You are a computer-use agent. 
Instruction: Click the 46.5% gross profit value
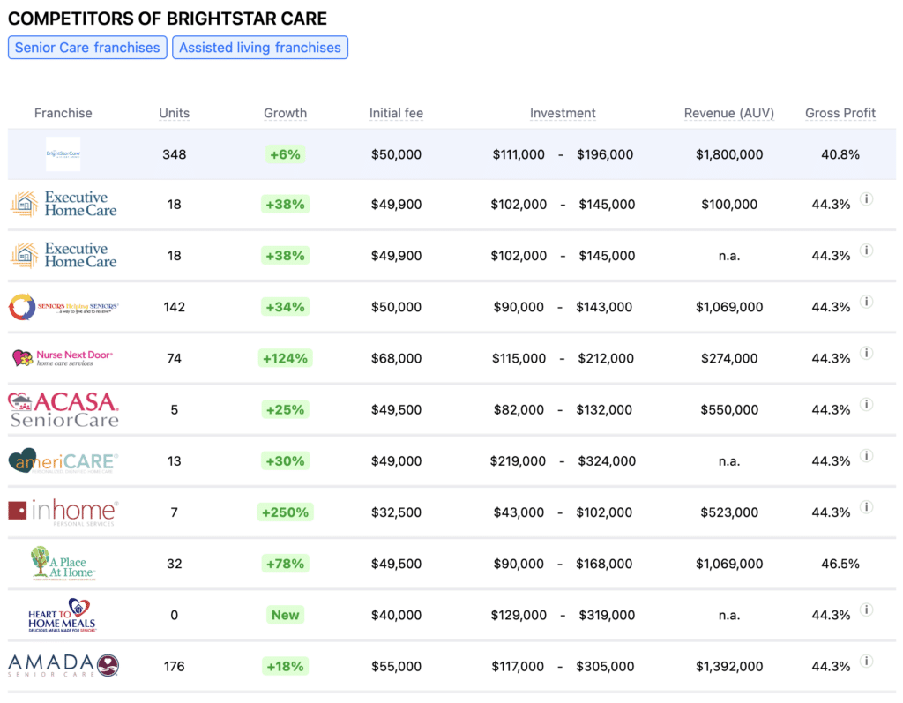840,563
